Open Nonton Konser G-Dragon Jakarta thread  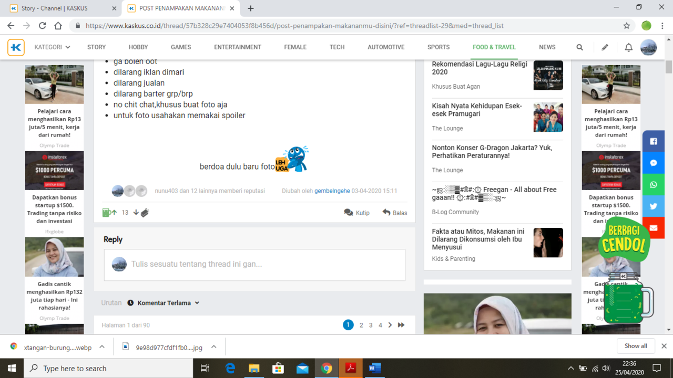coord(492,152)
